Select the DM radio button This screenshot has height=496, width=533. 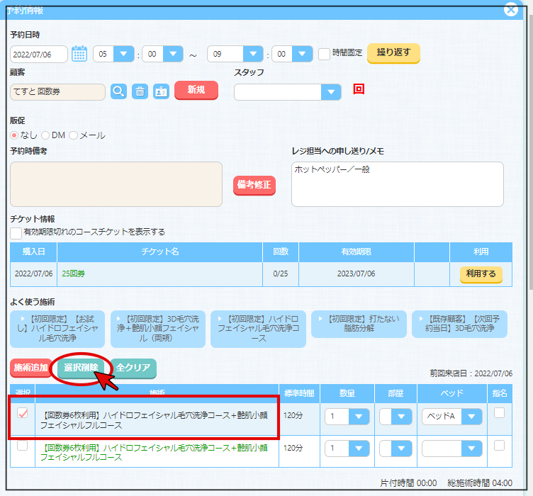46,135
